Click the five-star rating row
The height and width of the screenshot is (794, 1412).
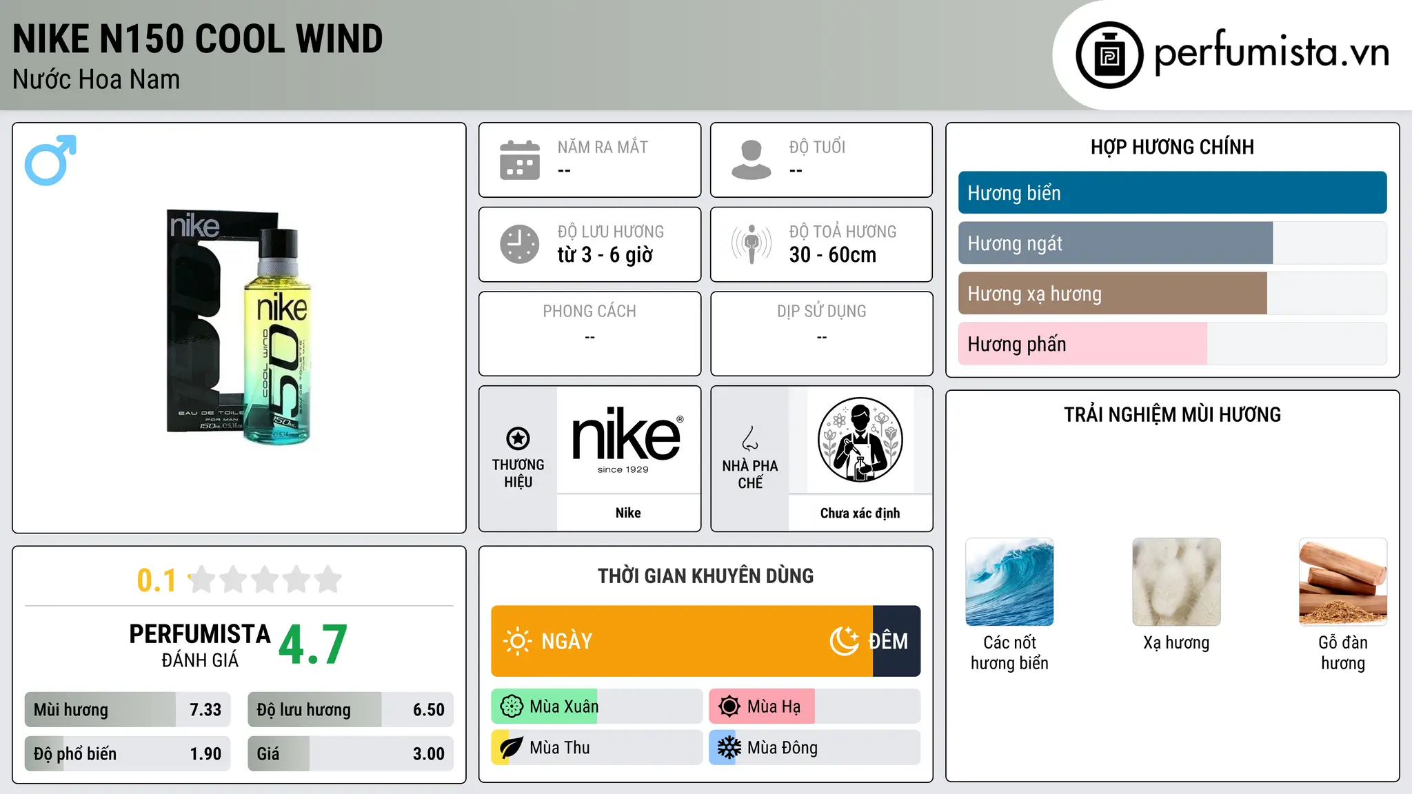265,580
